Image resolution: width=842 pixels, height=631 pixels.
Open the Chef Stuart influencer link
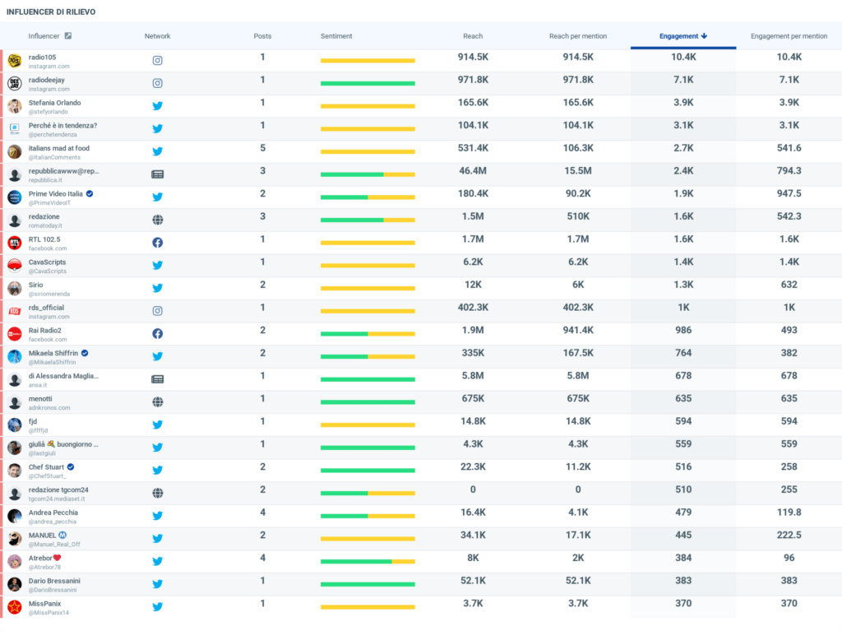[x=46, y=467]
